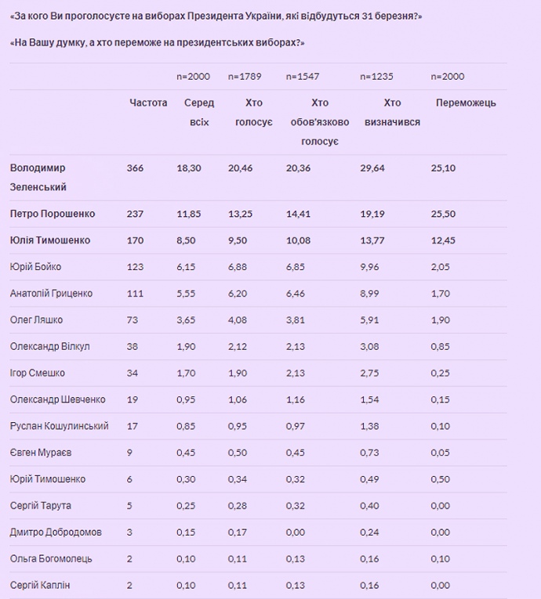Click the 'Руслан Кошулинський' row label
The image size is (541, 599).
(60, 426)
